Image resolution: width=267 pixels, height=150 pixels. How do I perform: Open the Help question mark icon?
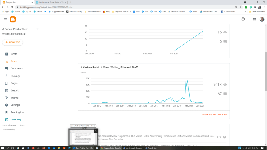[x=243, y=19]
